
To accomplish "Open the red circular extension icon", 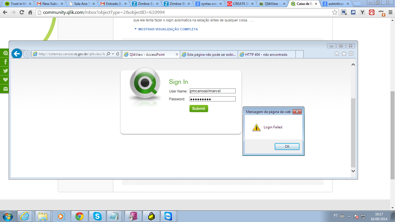I will (x=372, y=12).
